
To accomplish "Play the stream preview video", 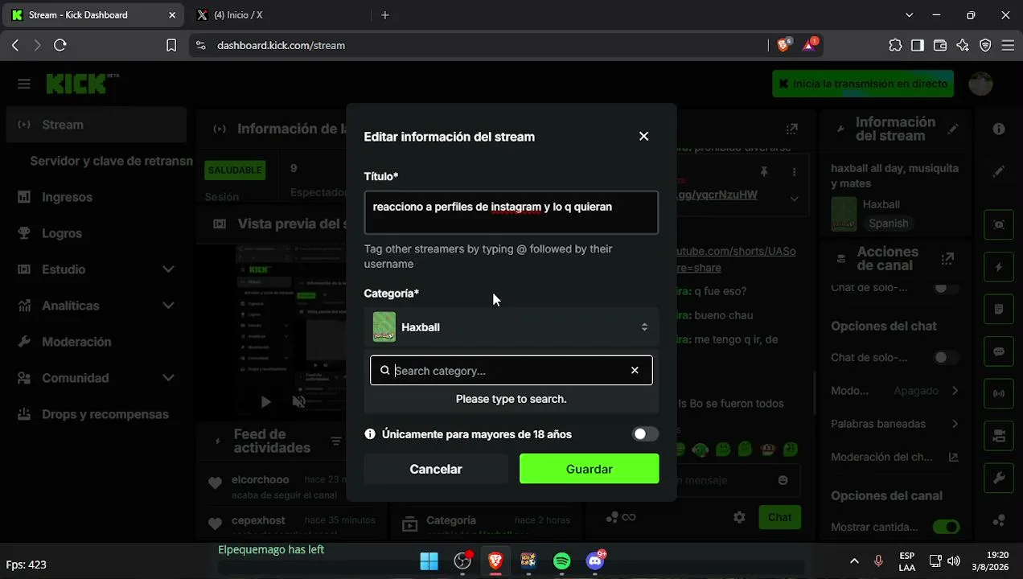I will (265, 401).
